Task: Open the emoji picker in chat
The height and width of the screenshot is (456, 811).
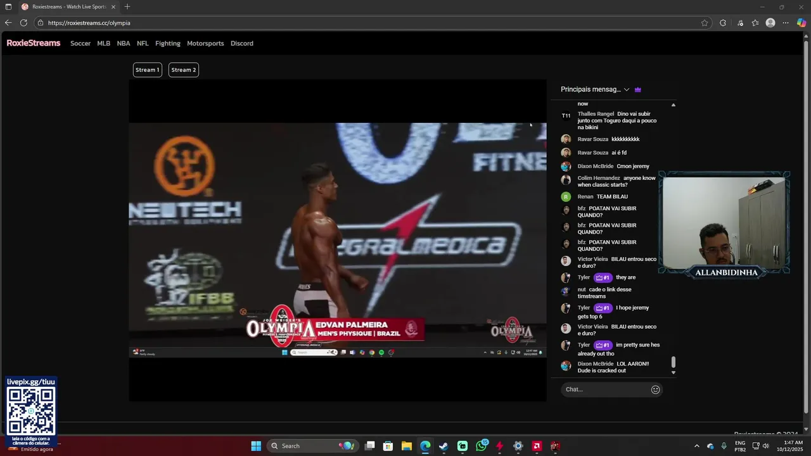Action: coord(656,389)
